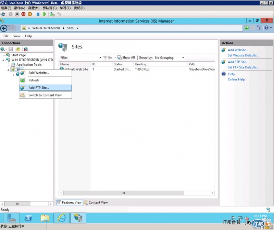Click the status bar configuration icon

coord(268,209)
